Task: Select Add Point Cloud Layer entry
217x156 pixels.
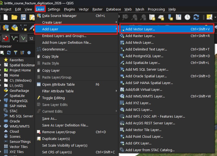Action: [x=167, y=136]
